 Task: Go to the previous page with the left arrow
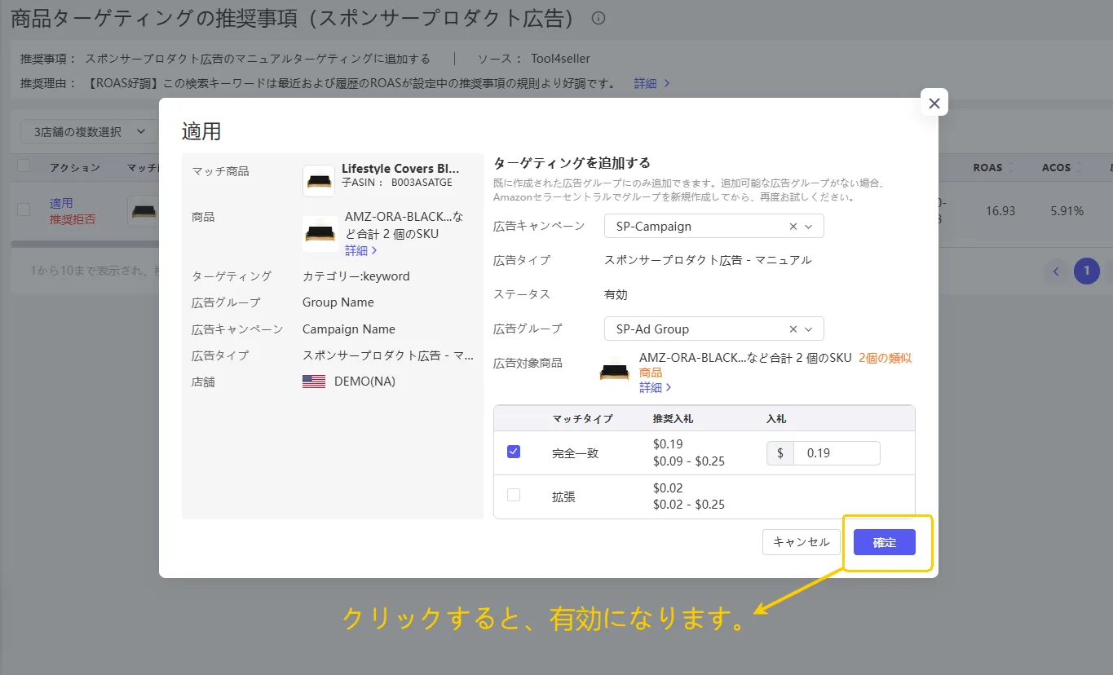(x=1056, y=271)
